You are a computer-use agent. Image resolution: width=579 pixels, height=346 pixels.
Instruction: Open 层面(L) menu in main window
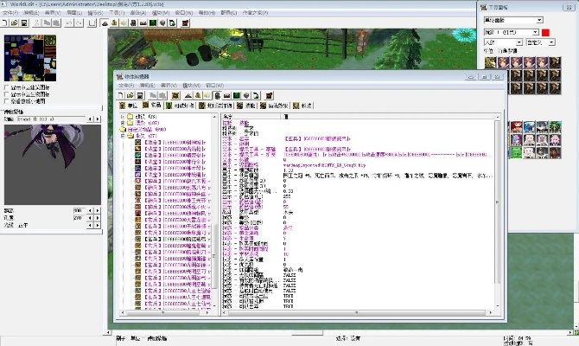(74, 13)
